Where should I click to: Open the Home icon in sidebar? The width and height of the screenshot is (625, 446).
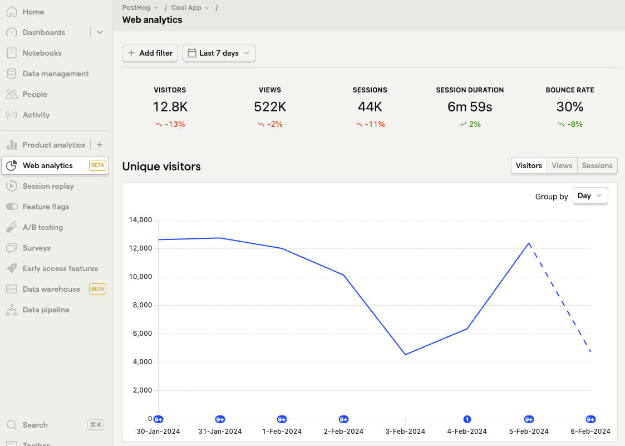(12, 12)
